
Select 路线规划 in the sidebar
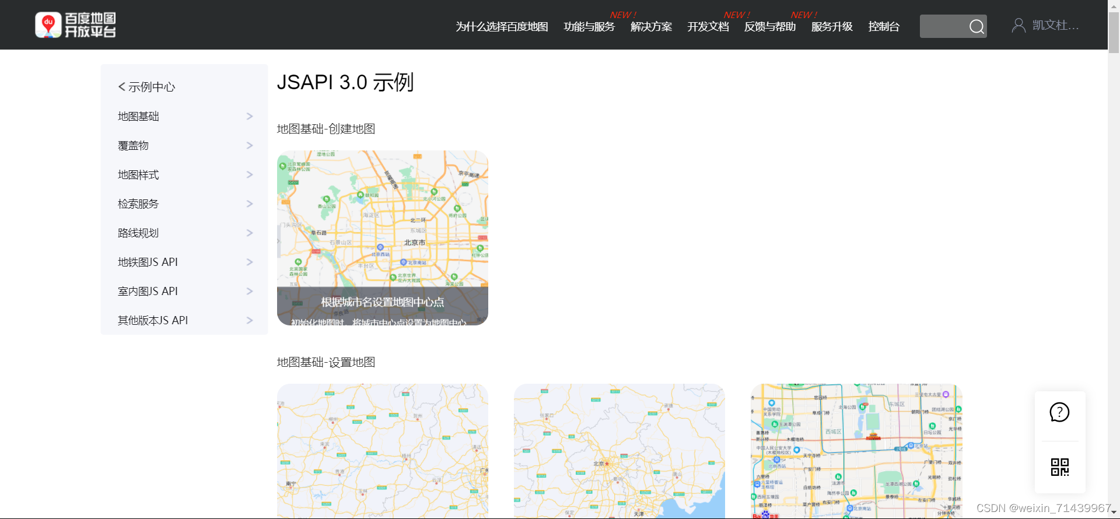[138, 233]
